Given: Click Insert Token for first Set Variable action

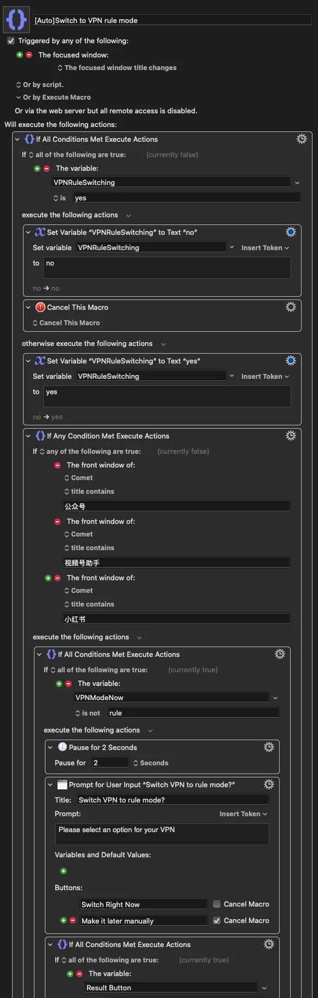Looking at the screenshot, I should (x=265, y=248).
